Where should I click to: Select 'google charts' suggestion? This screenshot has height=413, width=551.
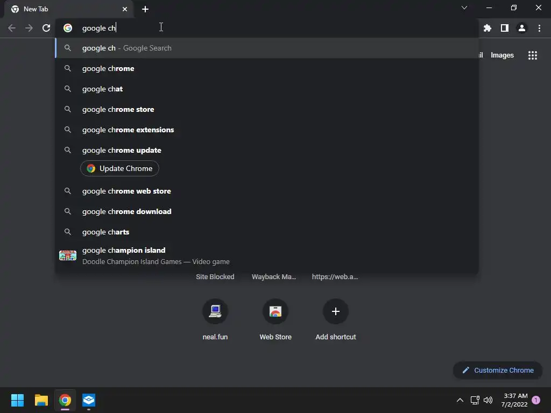pyautogui.click(x=267, y=232)
